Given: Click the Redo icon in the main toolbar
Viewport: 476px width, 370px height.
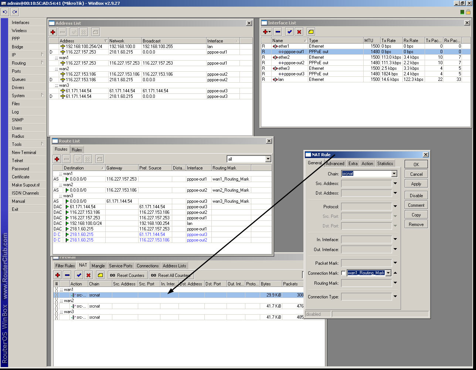Looking at the screenshot, I should click(x=14, y=12).
